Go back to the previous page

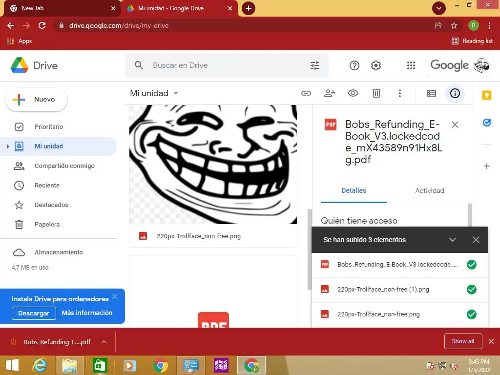tap(11, 25)
